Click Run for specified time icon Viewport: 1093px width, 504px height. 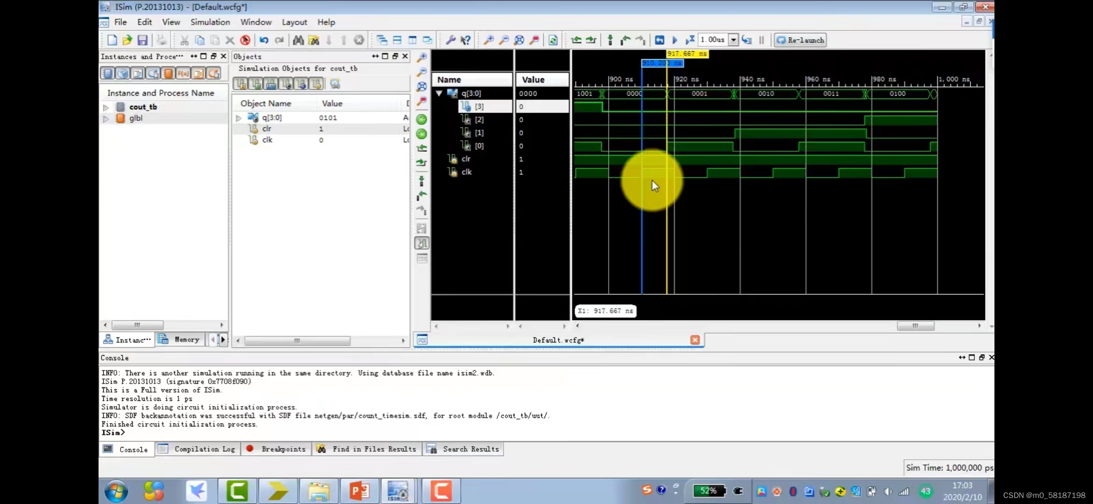click(x=690, y=40)
